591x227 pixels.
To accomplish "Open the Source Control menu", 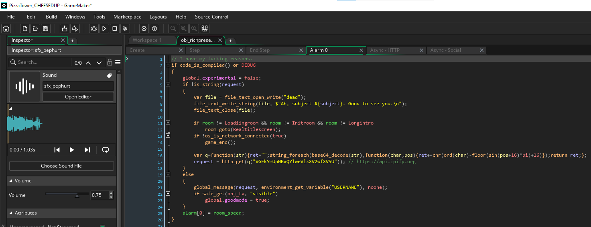I will click(x=211, y=17).
